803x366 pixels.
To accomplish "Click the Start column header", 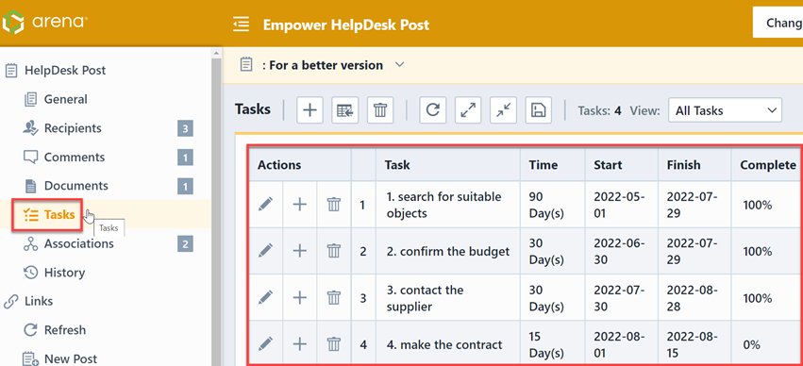I will [x=622, y=165].
